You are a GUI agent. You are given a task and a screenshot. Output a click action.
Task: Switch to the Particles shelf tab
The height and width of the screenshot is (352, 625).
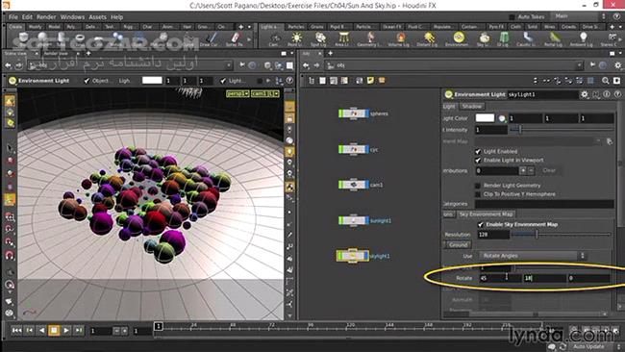(x=296, y=27)
